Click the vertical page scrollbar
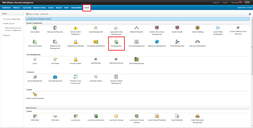Screen dimensions: 253x128 252,46
